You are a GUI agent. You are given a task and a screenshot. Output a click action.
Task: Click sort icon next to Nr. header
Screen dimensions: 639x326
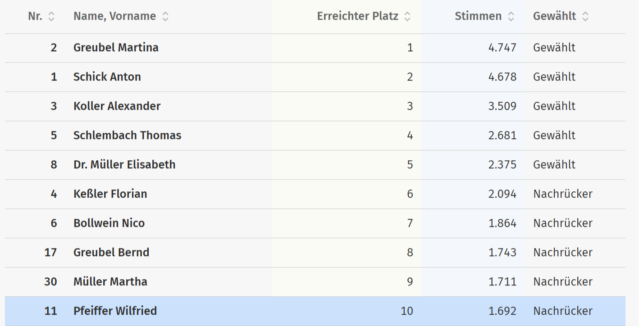tap(51, 17)
